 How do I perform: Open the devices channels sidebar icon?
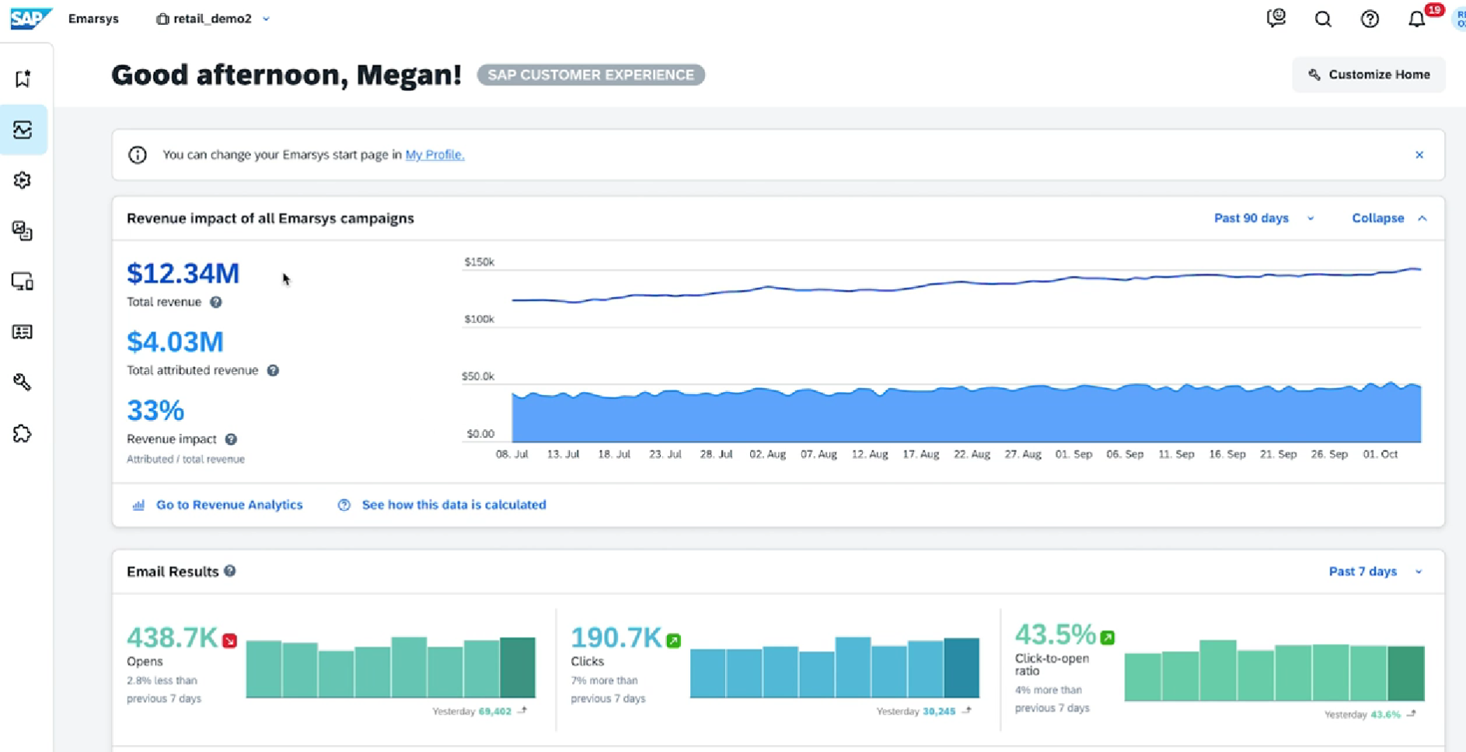[x=23, y=282]
